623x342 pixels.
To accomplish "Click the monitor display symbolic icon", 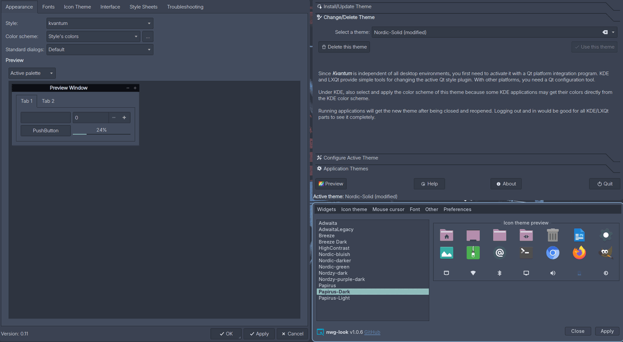I will click(526, 273).
